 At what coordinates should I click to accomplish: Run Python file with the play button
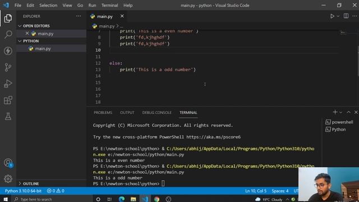click(x=332, y=16)
